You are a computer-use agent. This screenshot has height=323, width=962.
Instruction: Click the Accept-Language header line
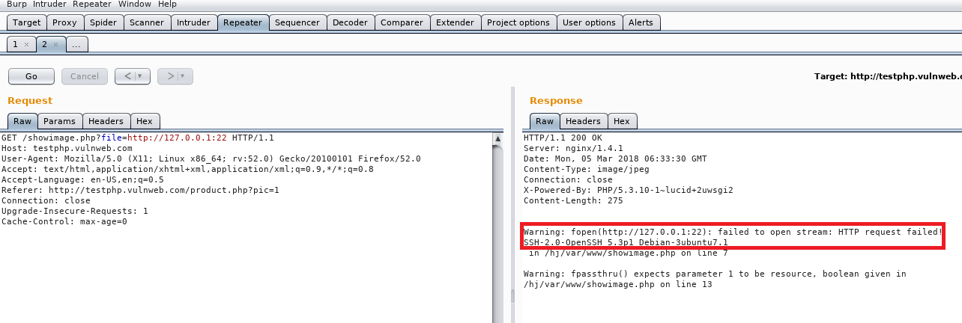82,180
